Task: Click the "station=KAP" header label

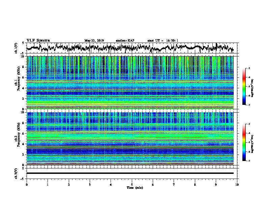Action: pyautogui.click(x=125, y=41)
